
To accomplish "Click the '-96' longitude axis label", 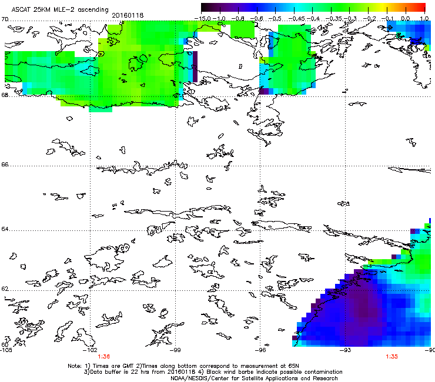I will pos(260,350).
